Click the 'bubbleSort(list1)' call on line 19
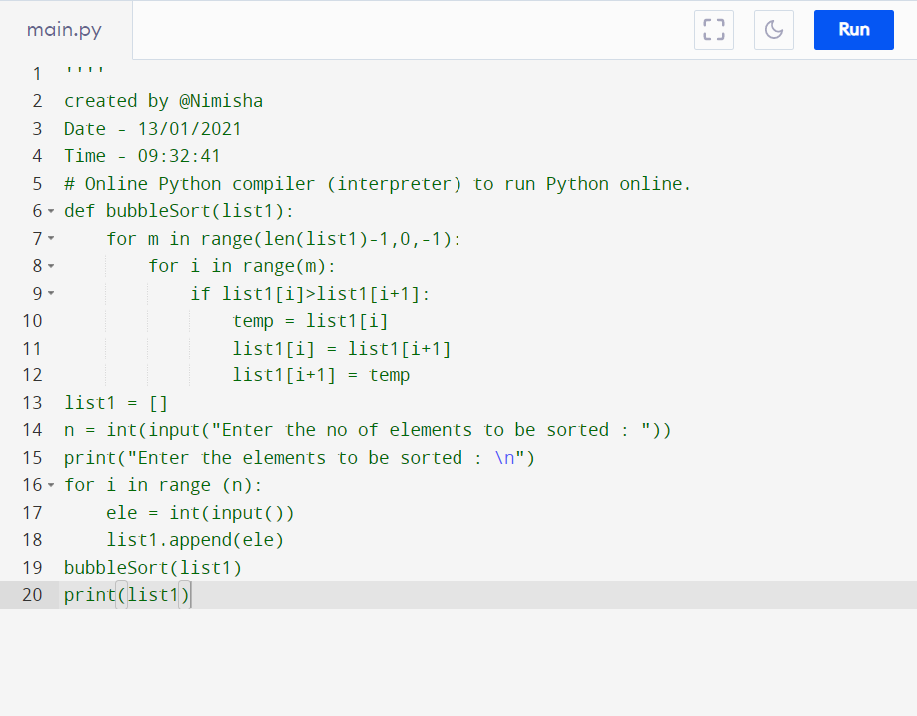Viewport: 917px width, 716px height. click(x=153, y=568)
